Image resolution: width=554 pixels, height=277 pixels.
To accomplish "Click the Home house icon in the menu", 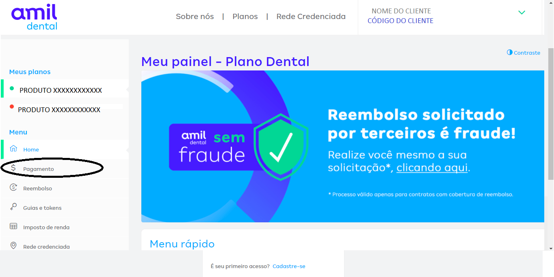I will [x=13, y=148].
